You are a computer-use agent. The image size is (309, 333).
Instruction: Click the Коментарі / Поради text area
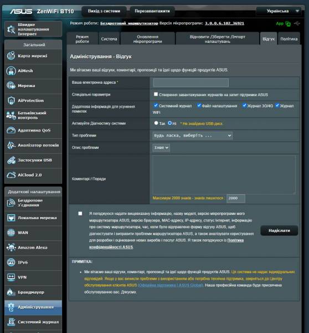[224, 175]
